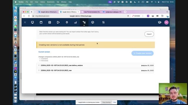The width and height of the screenshot is (188, 105).
Task: Open Yandex browser from the Dock
Action: [x=16, y=17]
